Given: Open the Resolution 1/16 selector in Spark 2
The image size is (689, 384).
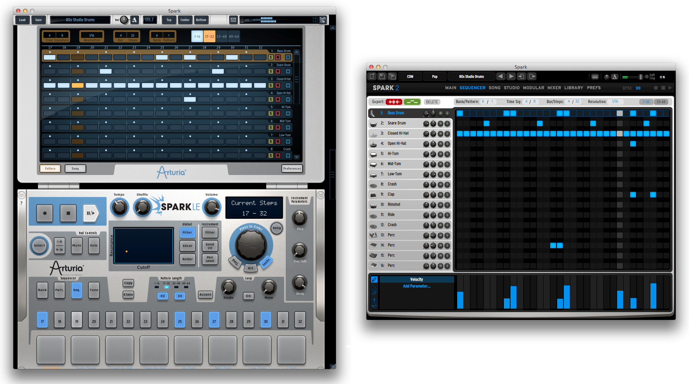Looking at the screenshot, I should click(615, 101).
